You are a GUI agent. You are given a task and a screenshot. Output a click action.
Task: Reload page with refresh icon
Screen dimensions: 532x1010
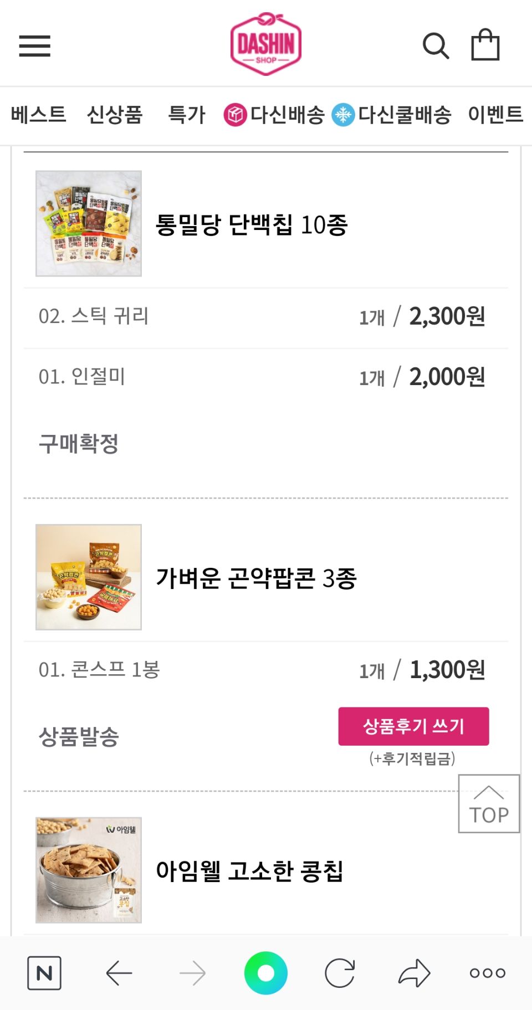(340, 973)
